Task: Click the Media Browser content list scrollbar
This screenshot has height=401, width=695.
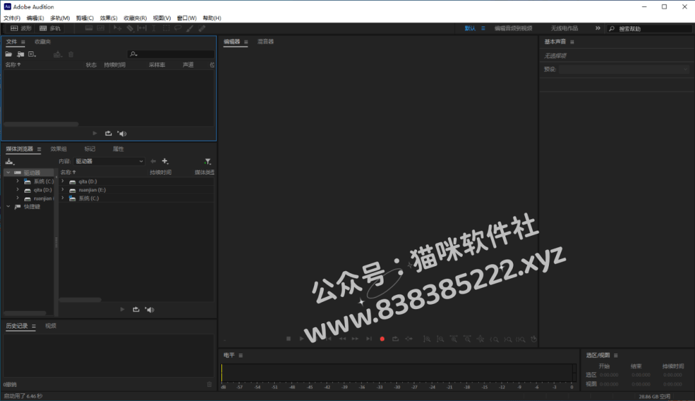Action: 80,299
